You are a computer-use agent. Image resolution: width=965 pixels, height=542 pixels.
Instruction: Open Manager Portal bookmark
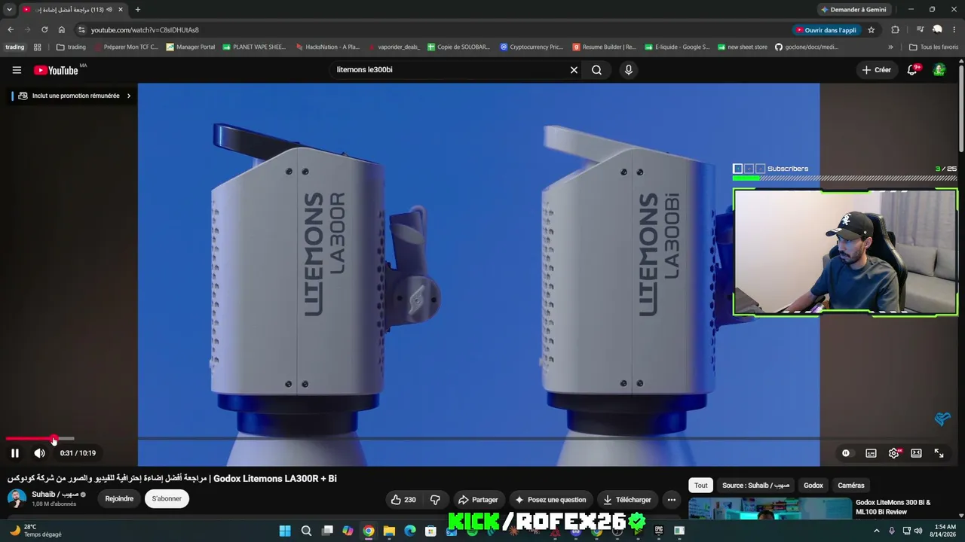[191, 47]
